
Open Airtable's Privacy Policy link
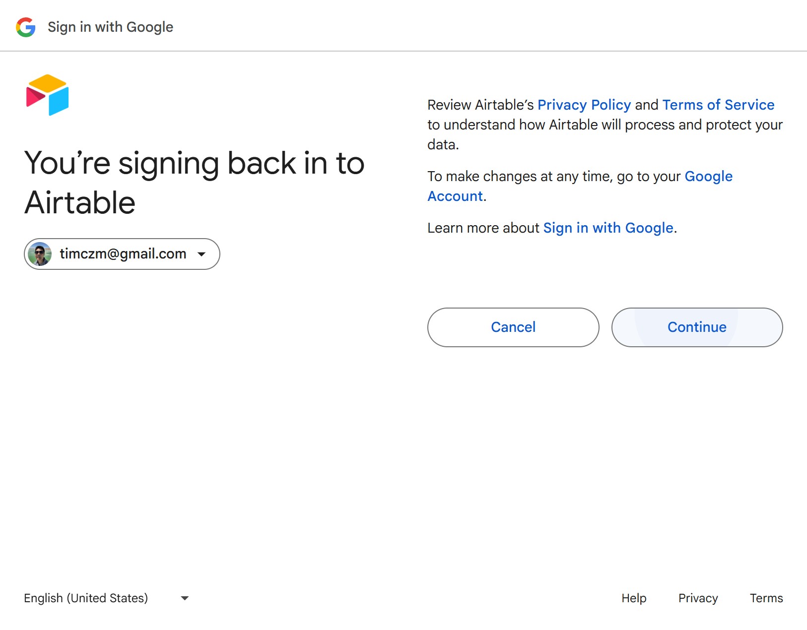tap(584, 105)
